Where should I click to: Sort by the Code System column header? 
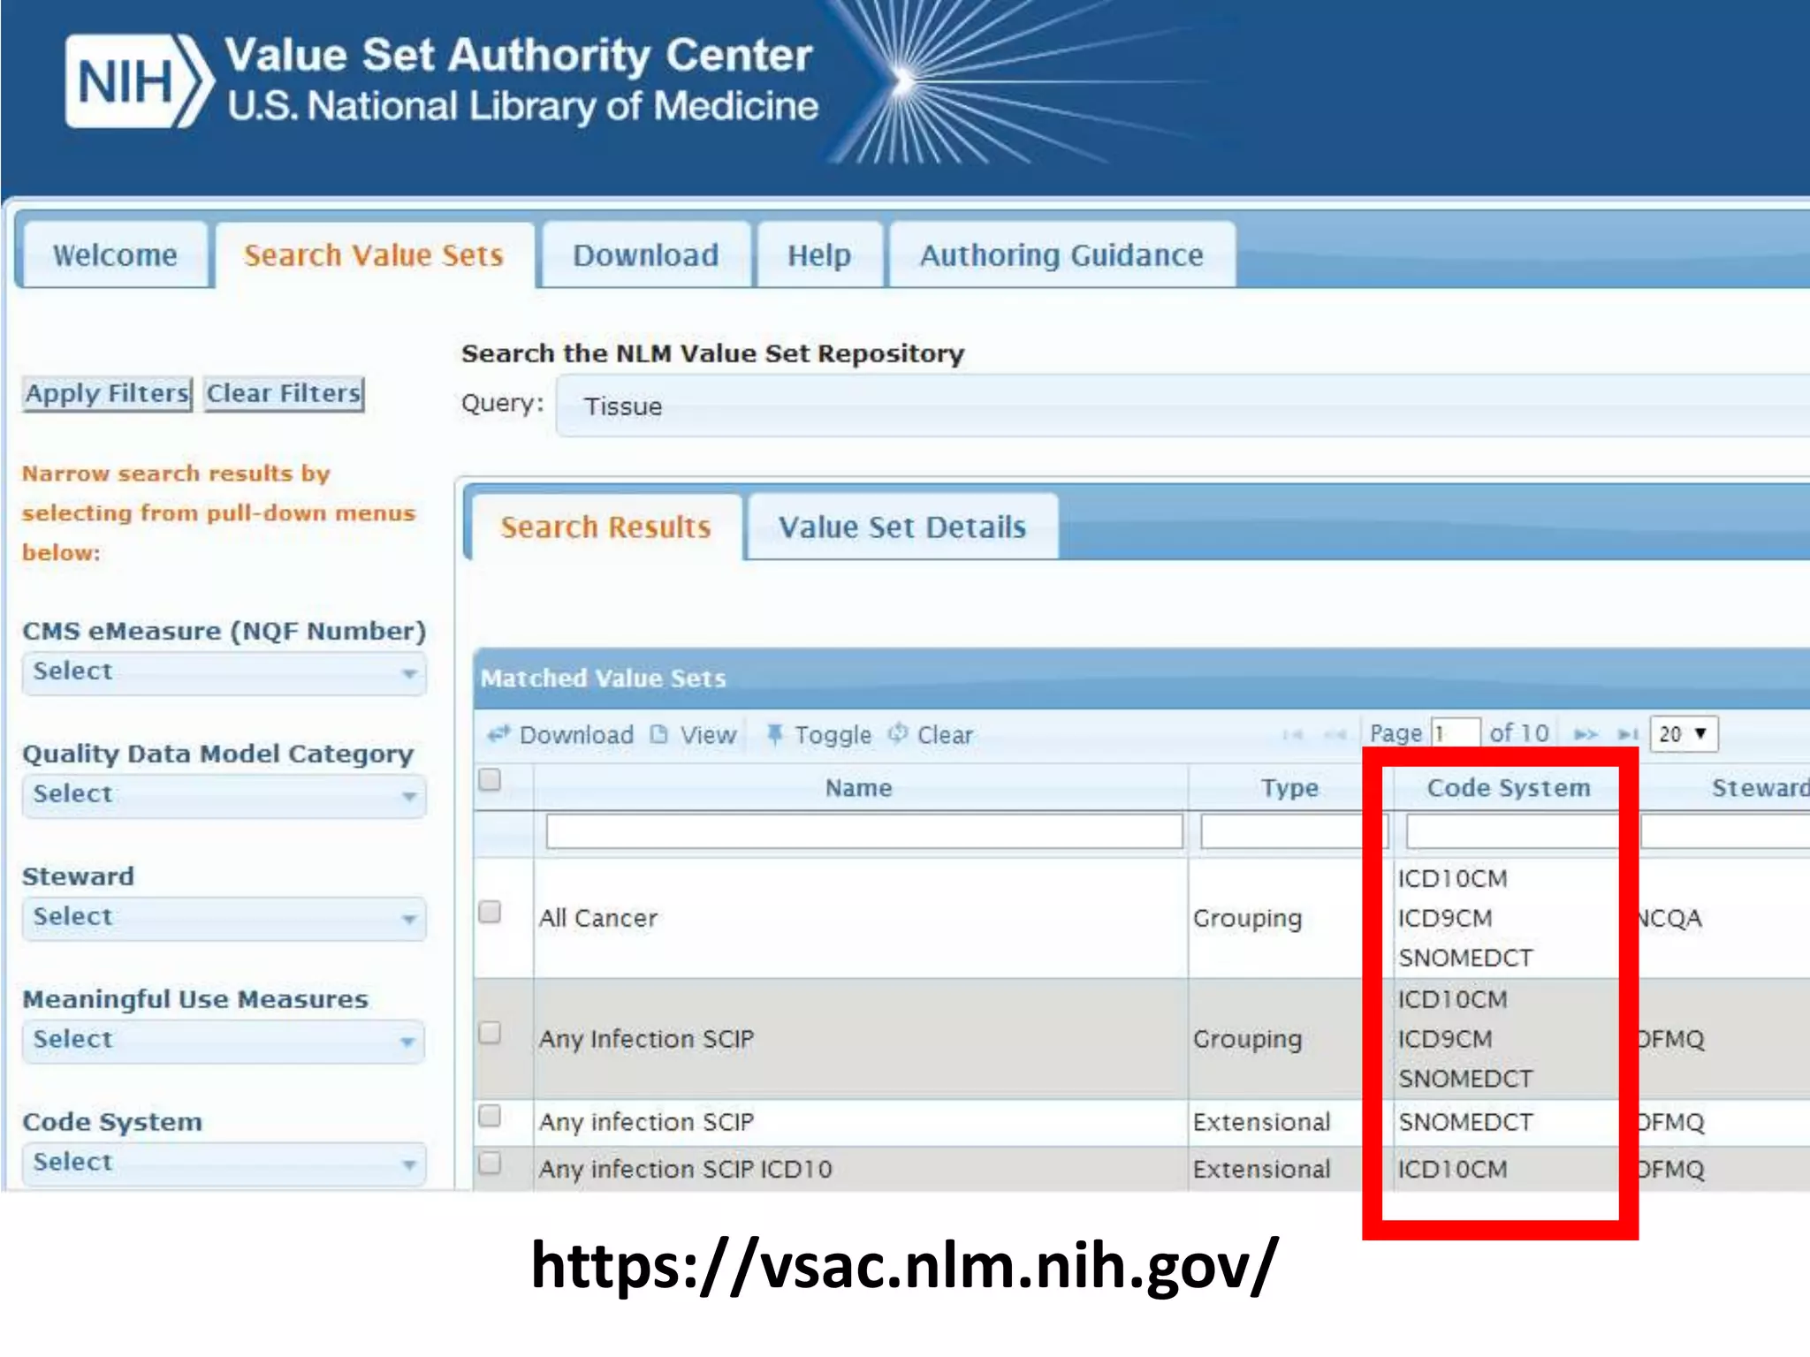click(1509, 788)
